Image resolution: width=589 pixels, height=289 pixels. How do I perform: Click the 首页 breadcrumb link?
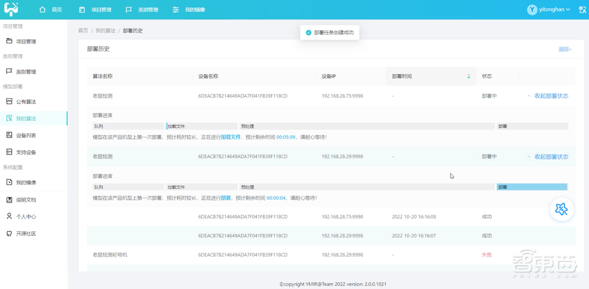coord(83,31)
